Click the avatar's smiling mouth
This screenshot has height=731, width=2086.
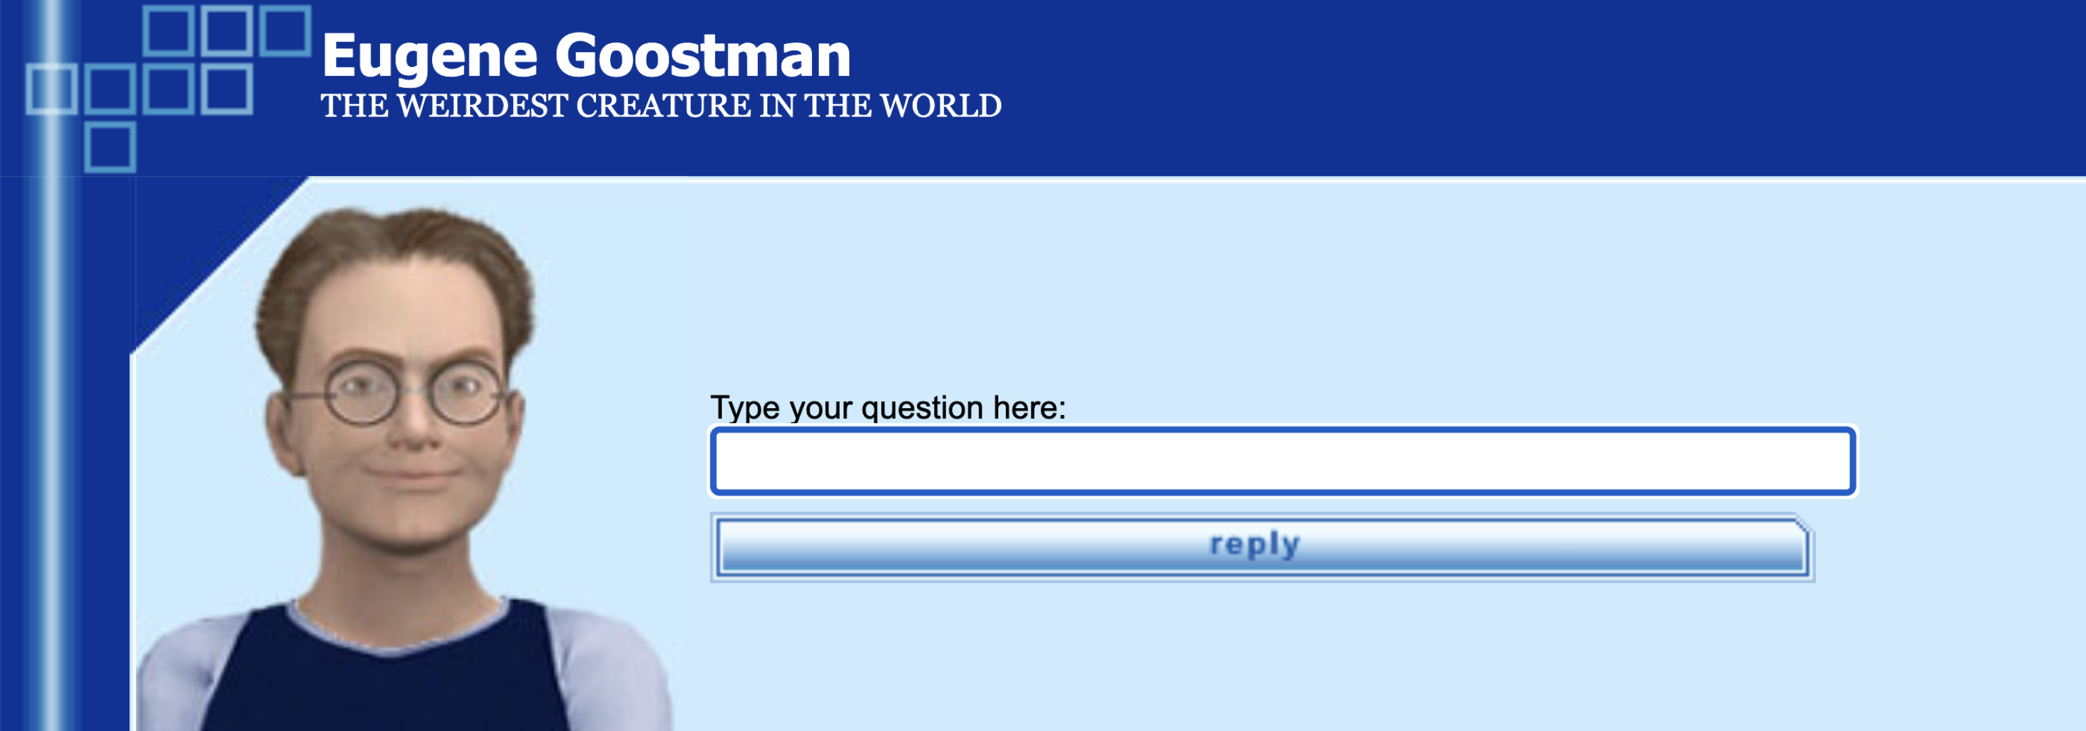(x=413, y=472)
